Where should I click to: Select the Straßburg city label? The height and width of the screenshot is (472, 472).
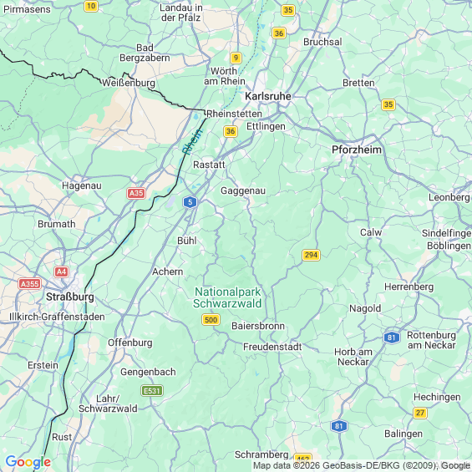pos(70,297)
